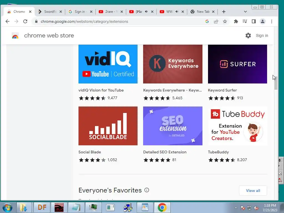Image resolution: width=284 pixels, height=213 pixels.
Task: Click the Social Blade star rating 1,052
Action: [98, 160]
